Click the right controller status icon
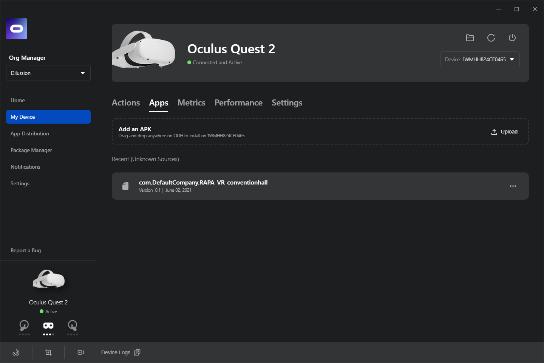Screen dimensions: 544x363 73,325
